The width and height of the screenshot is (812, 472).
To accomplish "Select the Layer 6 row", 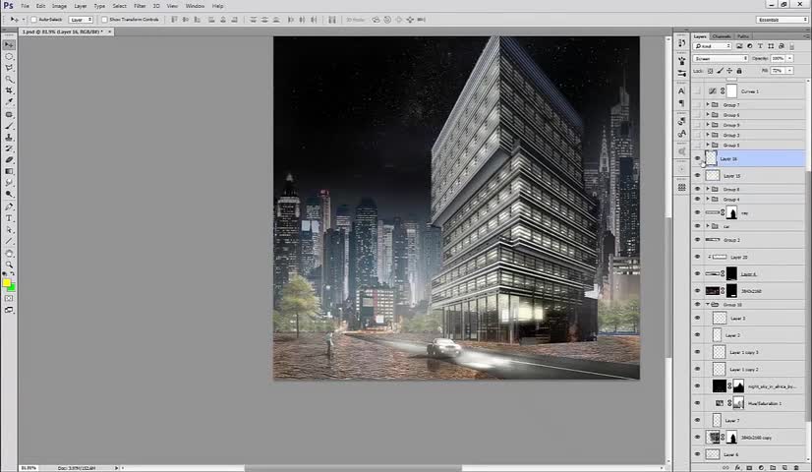I will [748, 454].
